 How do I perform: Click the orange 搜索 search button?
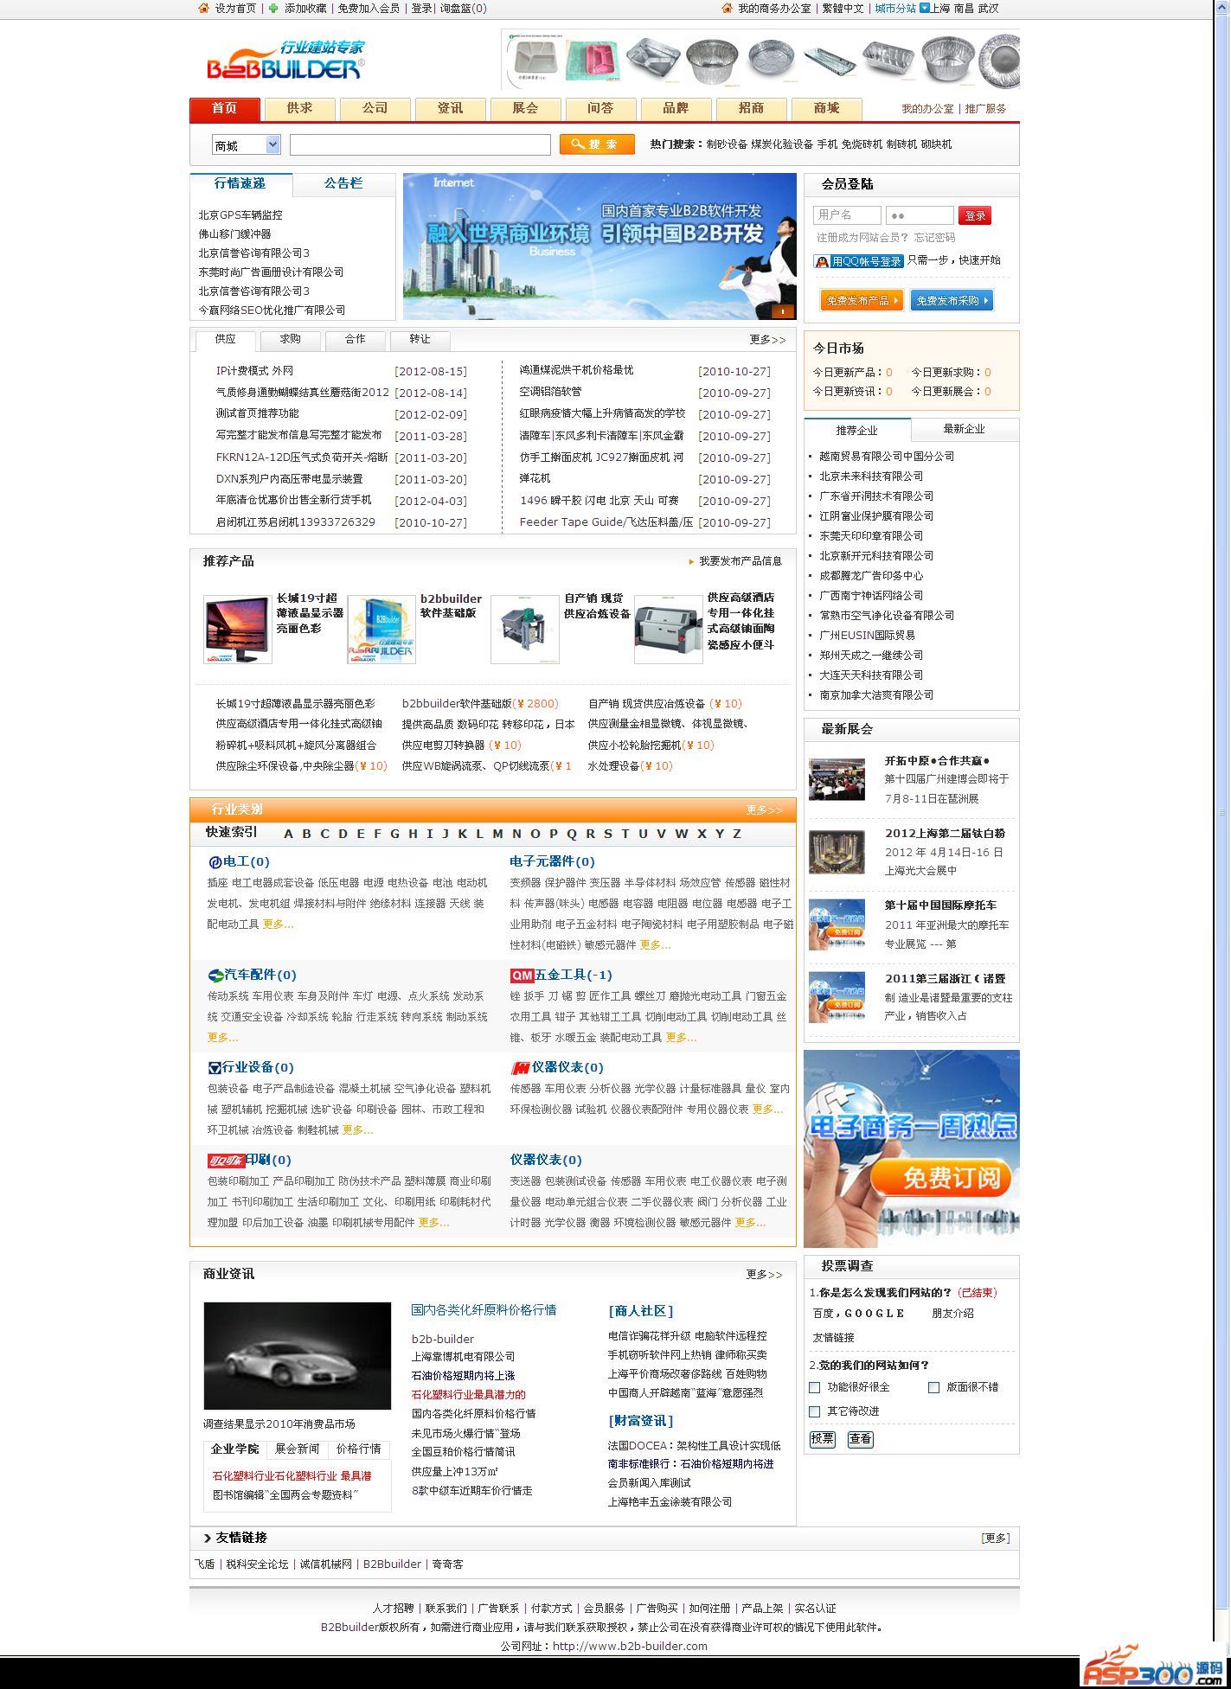[x=597, y=144]
